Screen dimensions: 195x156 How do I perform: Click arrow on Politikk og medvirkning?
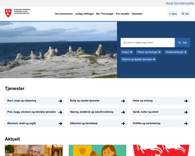[186, 123]
